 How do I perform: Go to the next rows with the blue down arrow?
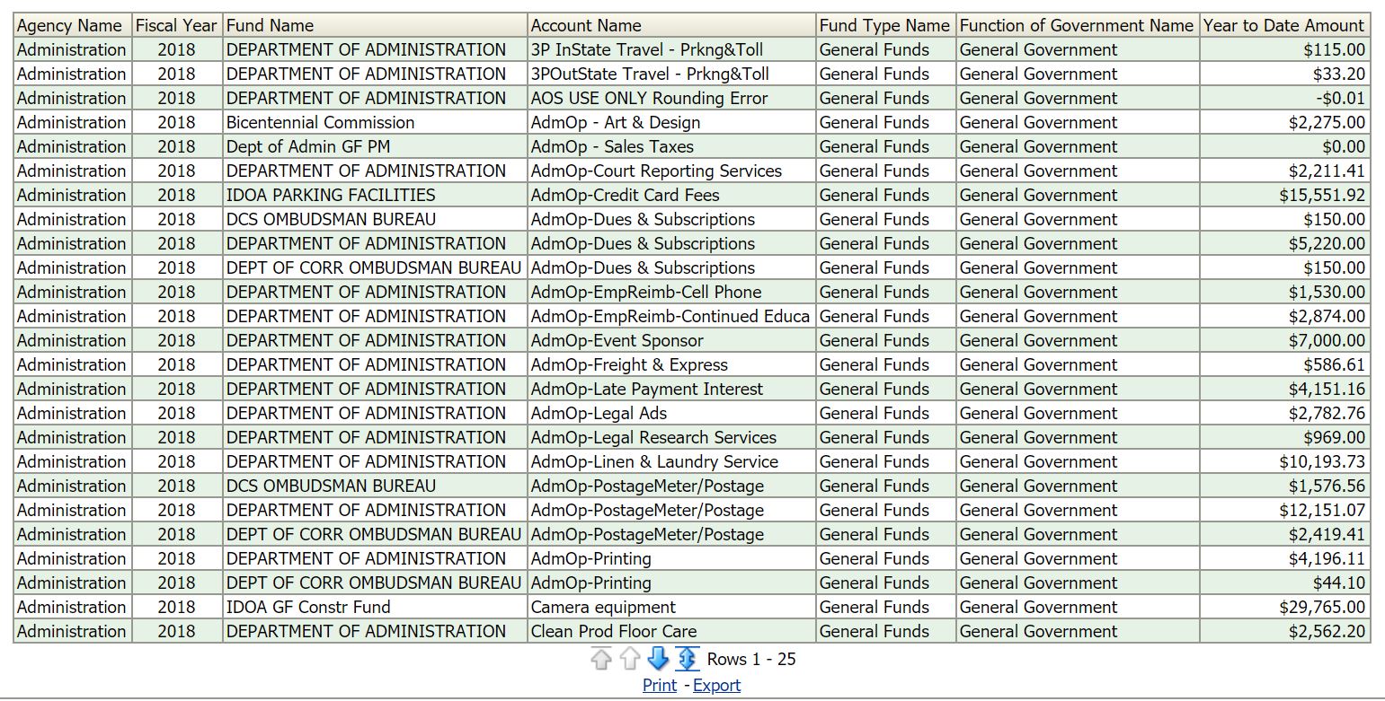point(658,659)
